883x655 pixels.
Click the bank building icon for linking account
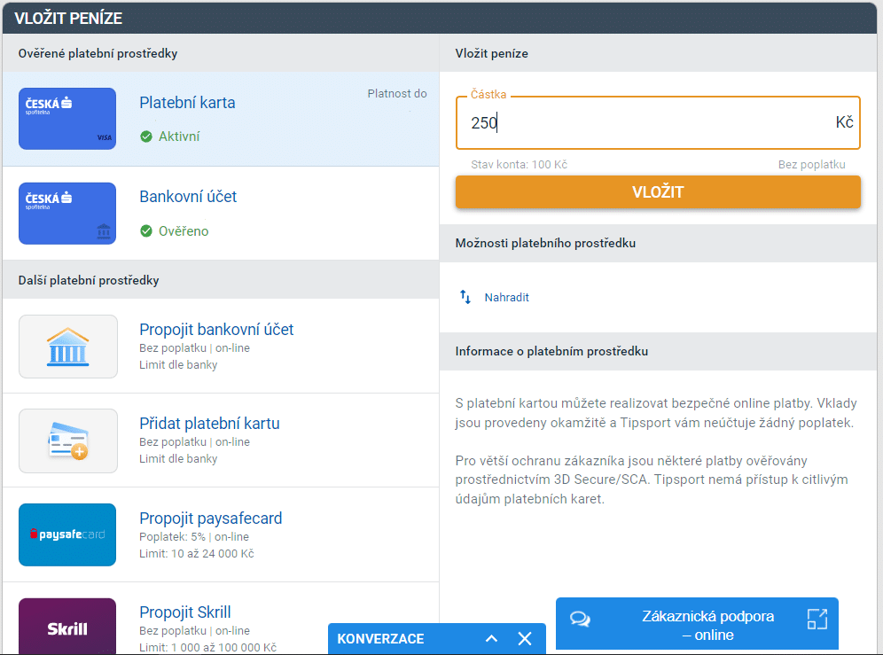(67, 347)
